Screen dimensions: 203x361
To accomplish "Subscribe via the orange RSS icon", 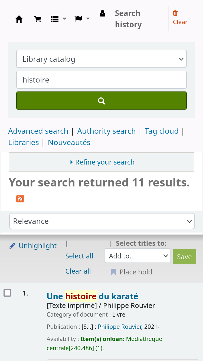I will point(20,199).
